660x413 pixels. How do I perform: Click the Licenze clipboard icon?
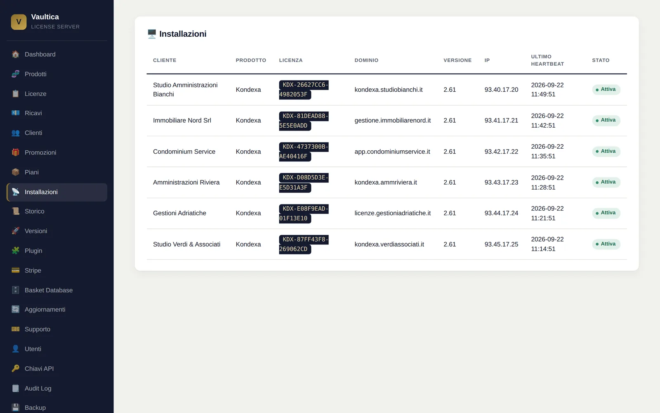point(16,94)
